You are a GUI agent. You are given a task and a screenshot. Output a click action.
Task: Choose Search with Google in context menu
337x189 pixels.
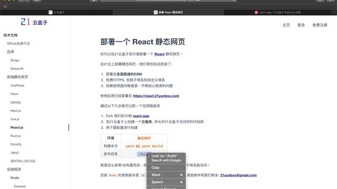(166, 160)
